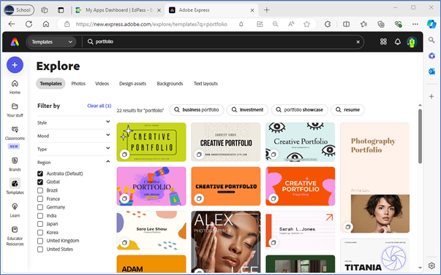441x275 pixels.
Task: Open Copilot in Edge sidebar
Action: coord(431,24)
